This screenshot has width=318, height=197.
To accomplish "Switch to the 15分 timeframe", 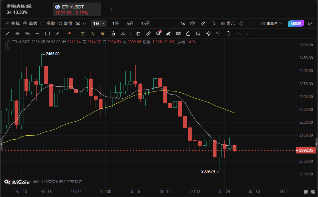I will pos(146,23).
